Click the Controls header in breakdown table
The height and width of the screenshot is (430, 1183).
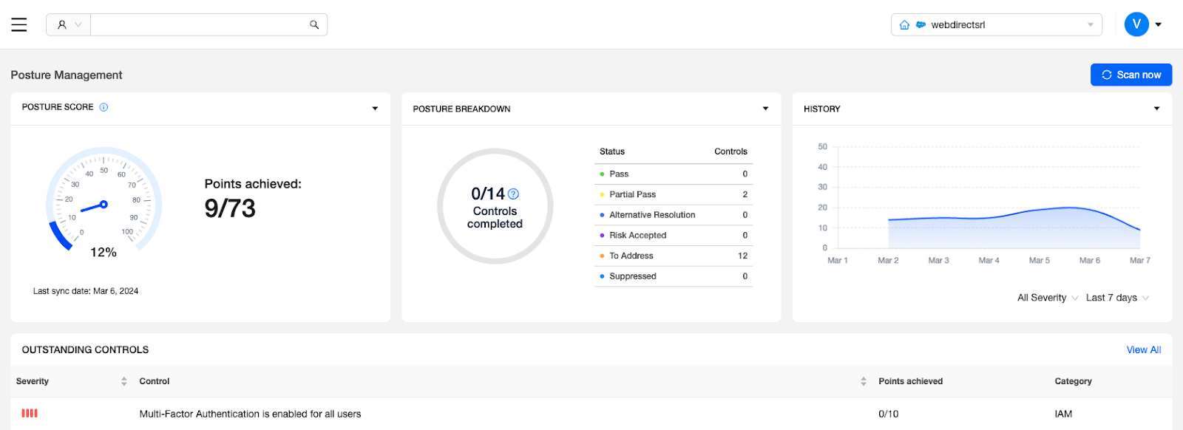point(731,151)
